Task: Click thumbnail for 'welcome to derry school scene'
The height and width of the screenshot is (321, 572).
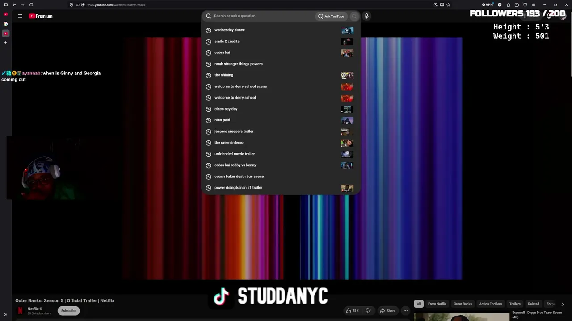Action: point(347,86)
